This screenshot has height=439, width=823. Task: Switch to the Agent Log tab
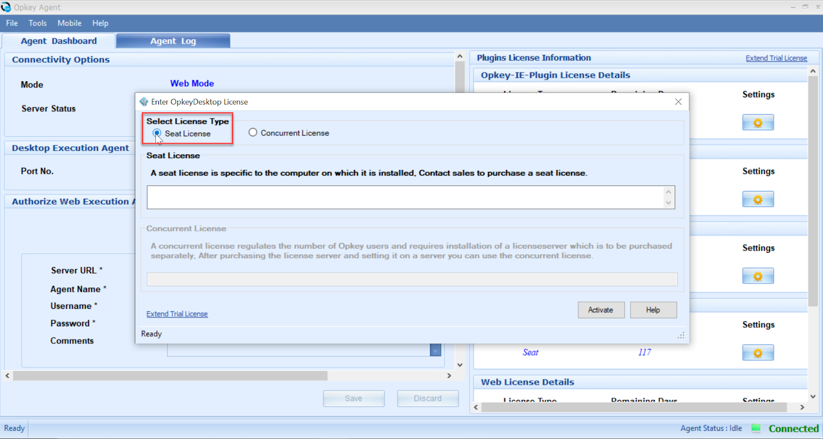click(173, 41)
